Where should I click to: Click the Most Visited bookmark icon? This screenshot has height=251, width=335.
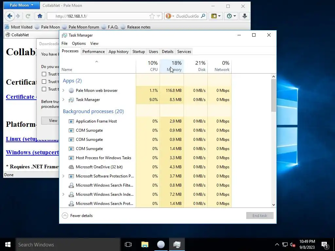click(x=7, y=27)
